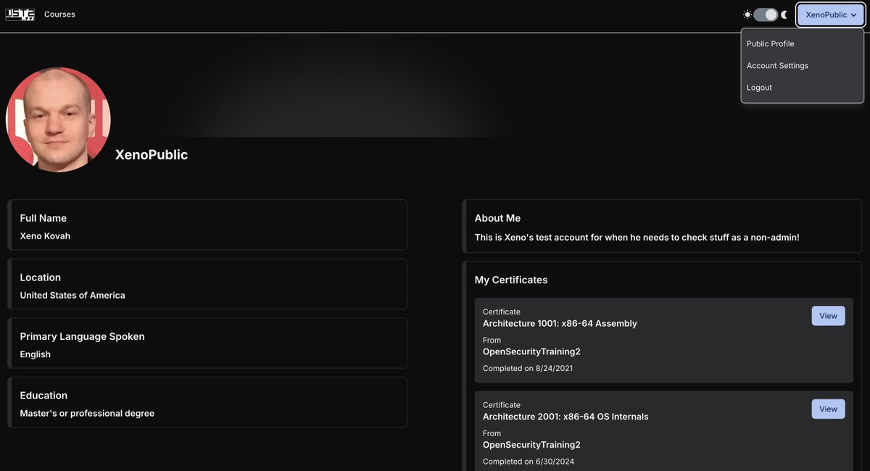Screen dimensions: 870x471
Task: Click "Master's or professional degree" text
Action: click(87, 414)
